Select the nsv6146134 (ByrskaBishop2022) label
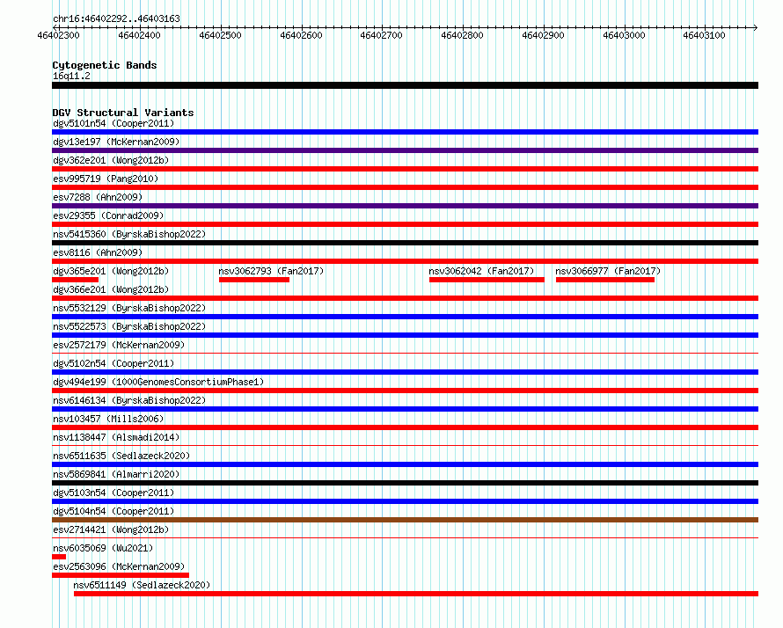This screenshot has height=628, width=783. pyautogui.click(x=129, y=400)
